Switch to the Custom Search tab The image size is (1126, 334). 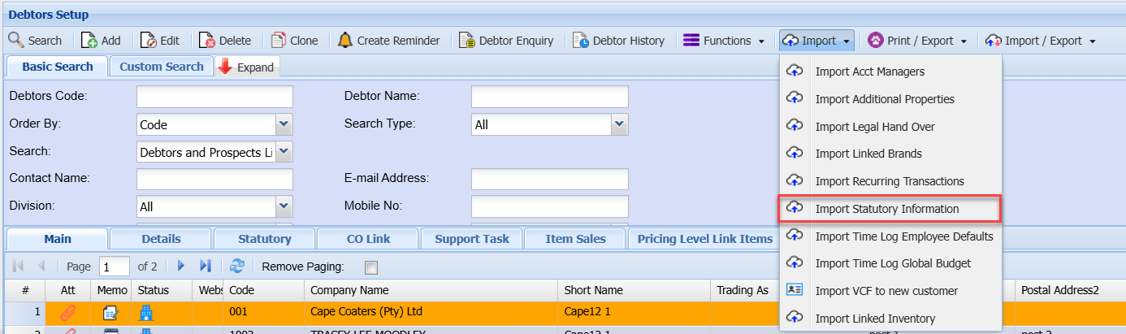[161, 67]
